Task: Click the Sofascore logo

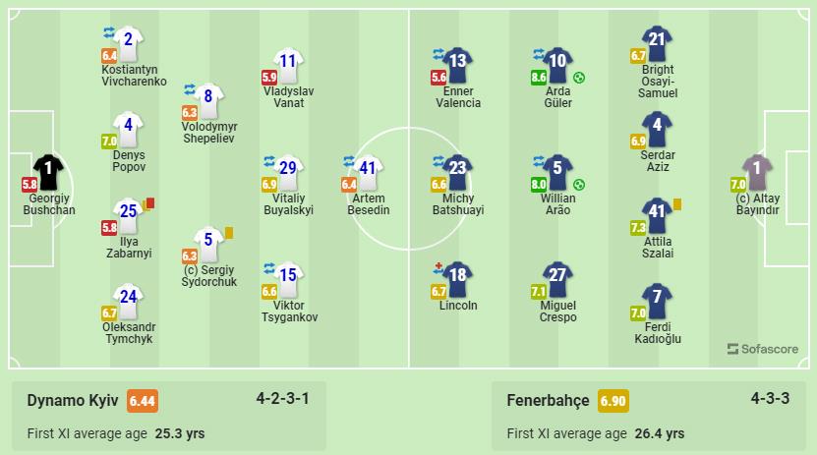Action: (759, 349)
